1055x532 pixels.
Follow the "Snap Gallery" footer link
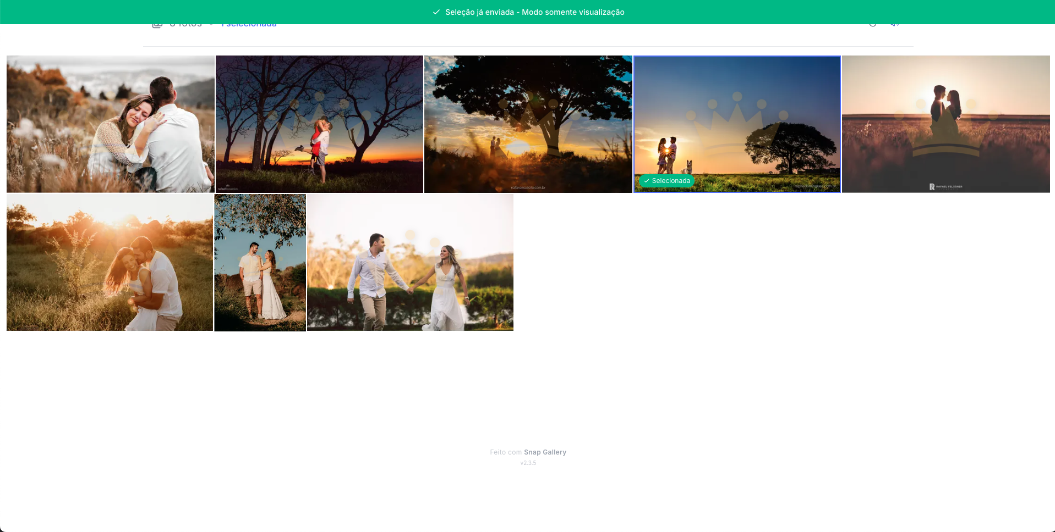pyautogui.click(x=545, y=452)
